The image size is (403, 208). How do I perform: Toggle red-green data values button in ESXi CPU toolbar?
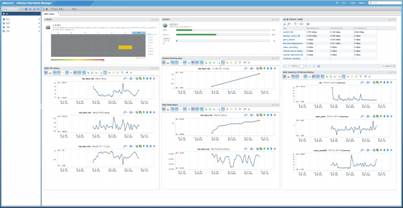(x=75, y=73)
